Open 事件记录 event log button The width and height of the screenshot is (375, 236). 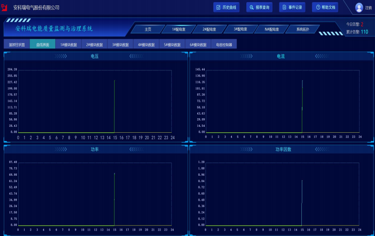[x=292, y=7]
